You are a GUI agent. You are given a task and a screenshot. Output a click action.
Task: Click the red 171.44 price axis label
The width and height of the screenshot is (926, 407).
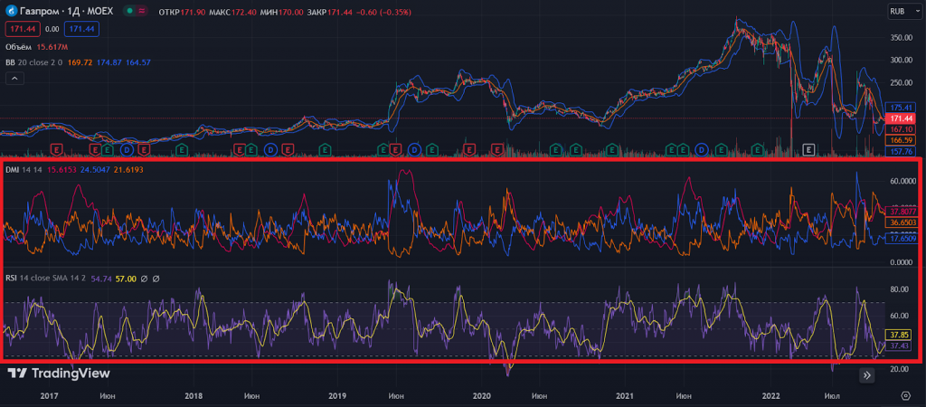(900, 118)
